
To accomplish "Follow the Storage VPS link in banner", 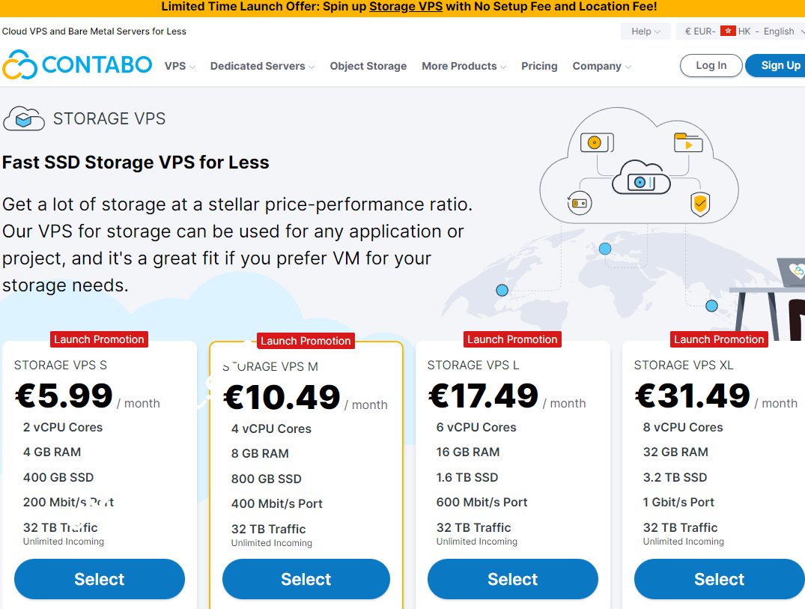I will [x=406, y=7].
